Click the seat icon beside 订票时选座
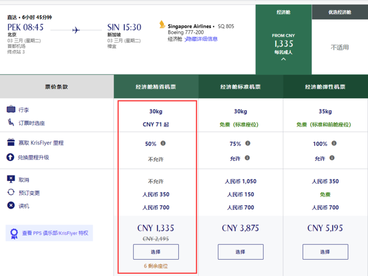The image size is (368, 276). 11,123
